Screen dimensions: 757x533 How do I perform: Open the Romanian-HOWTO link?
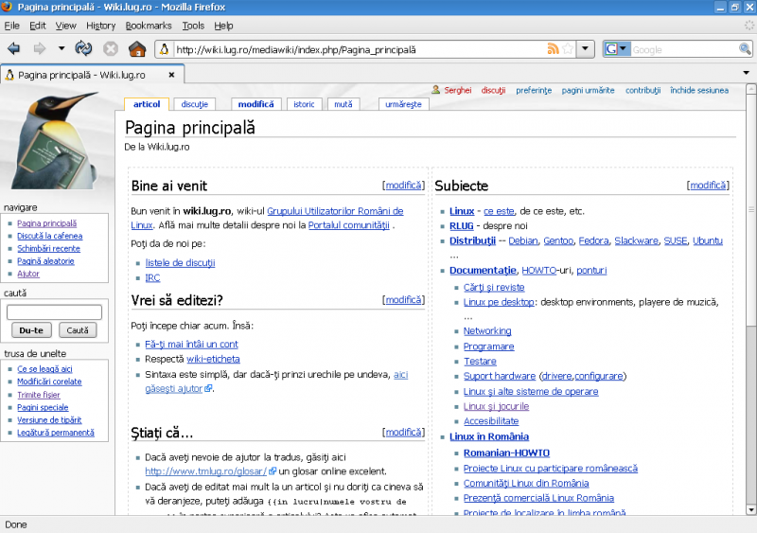(x=506, y=453)
